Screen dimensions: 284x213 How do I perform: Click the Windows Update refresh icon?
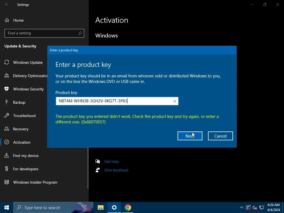coord(7,62)
